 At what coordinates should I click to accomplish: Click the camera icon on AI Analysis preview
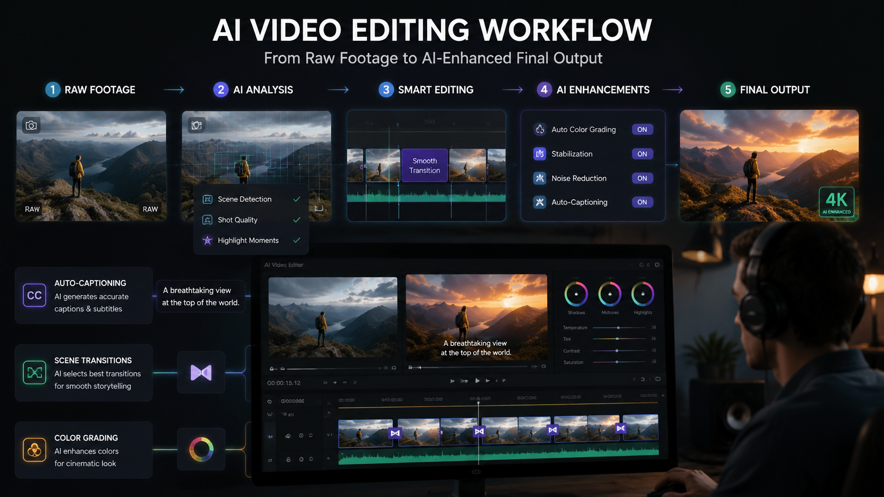197,125
